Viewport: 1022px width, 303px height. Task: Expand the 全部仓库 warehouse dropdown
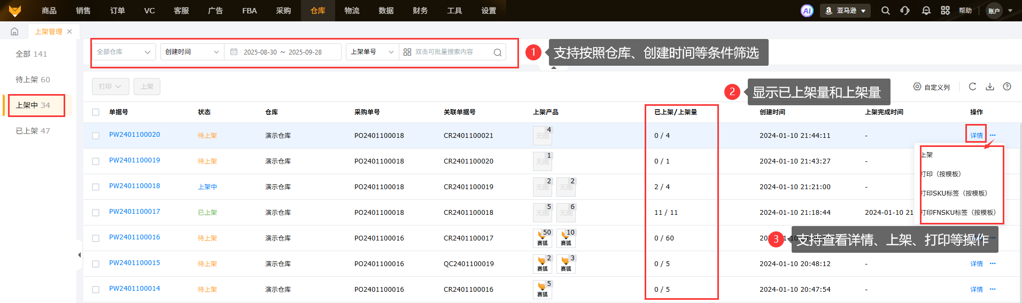point(123,52)
